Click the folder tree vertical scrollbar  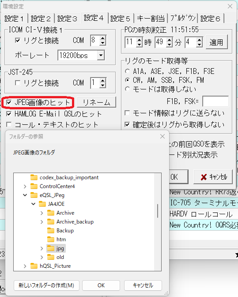coord(158,211)
